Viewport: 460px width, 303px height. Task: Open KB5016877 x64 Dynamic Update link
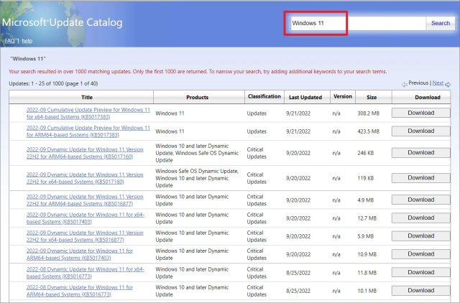tap(85, 236)
